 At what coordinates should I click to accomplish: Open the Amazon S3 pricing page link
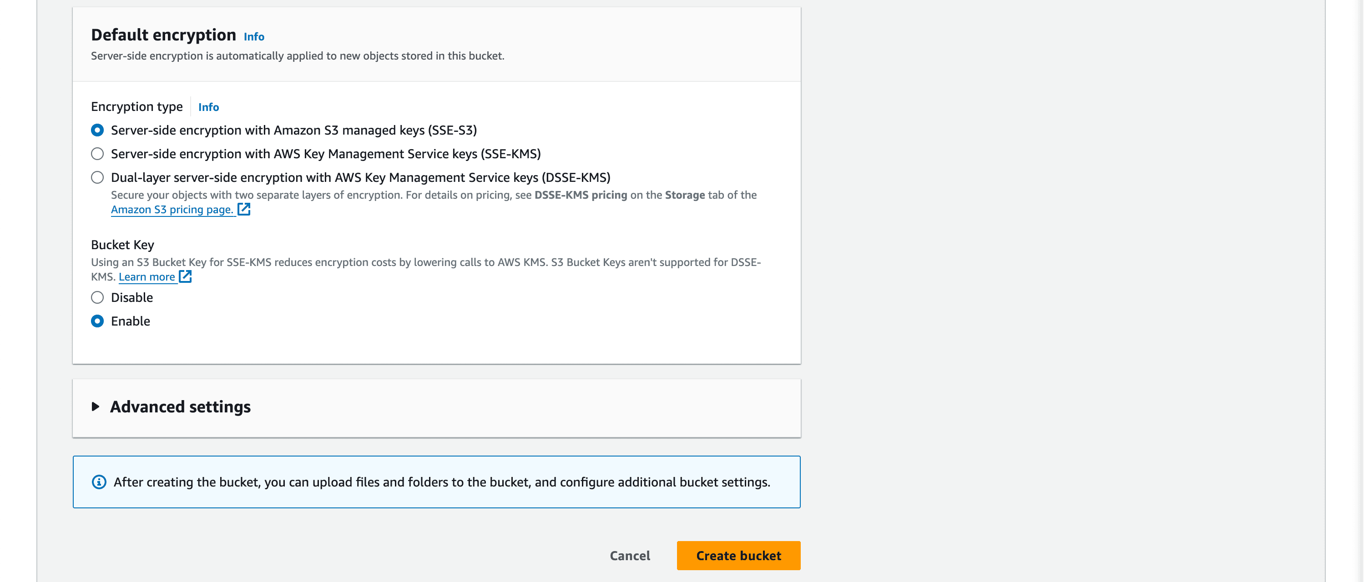pos(172,210)
